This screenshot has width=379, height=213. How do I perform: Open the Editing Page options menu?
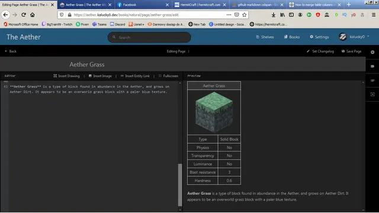click(178, 51)
